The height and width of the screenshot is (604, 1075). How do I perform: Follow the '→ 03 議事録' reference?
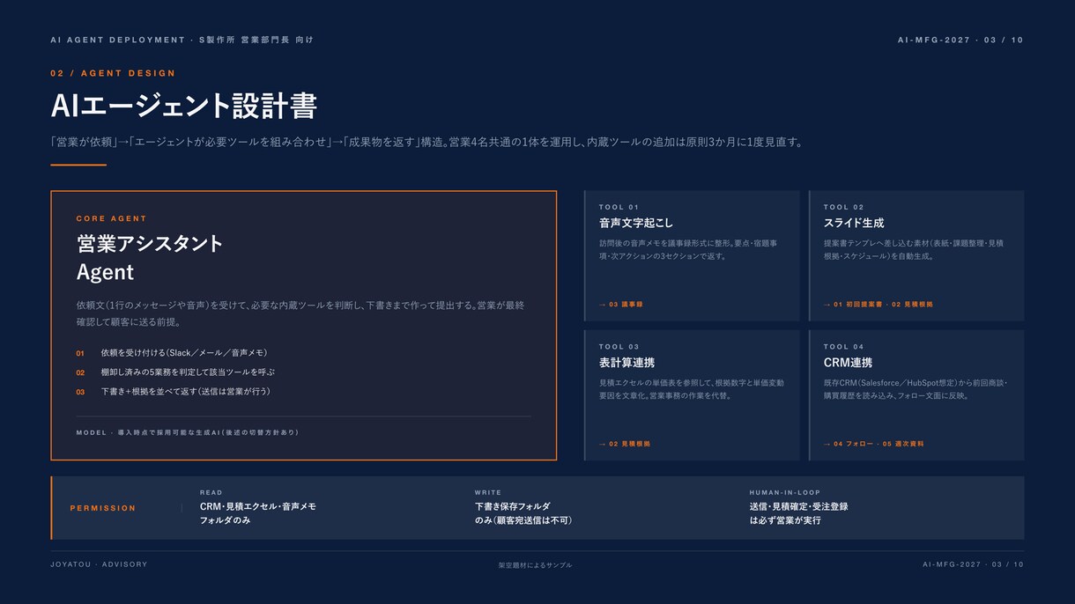[620, 304]
